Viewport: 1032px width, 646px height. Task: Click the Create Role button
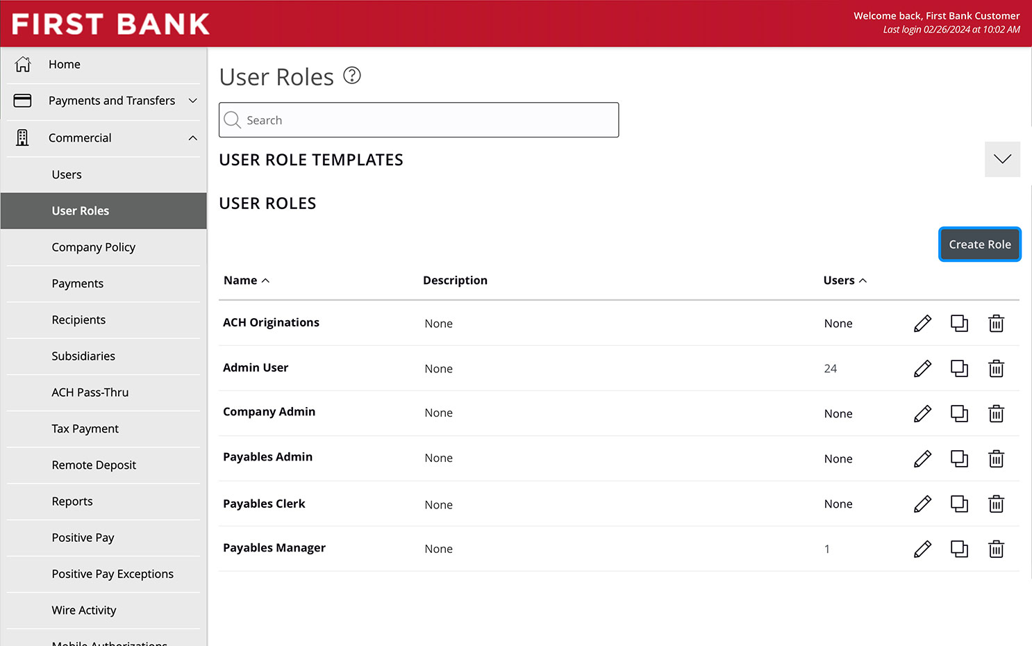coord(980,245)
